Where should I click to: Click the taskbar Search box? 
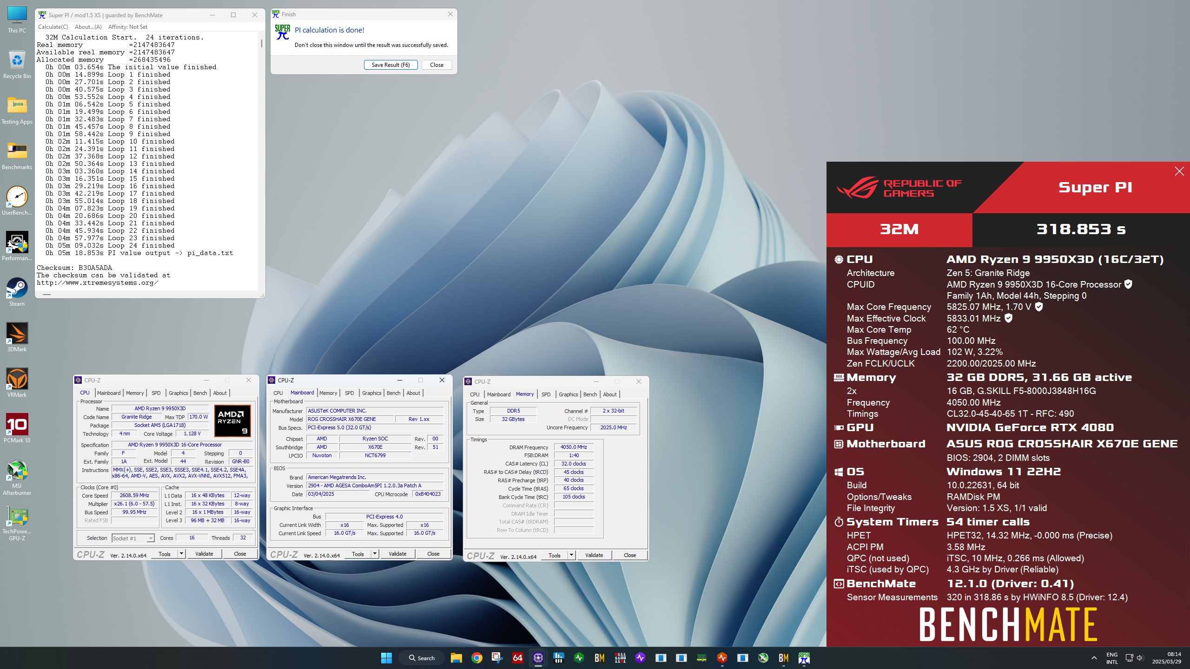tap(422, 658)
